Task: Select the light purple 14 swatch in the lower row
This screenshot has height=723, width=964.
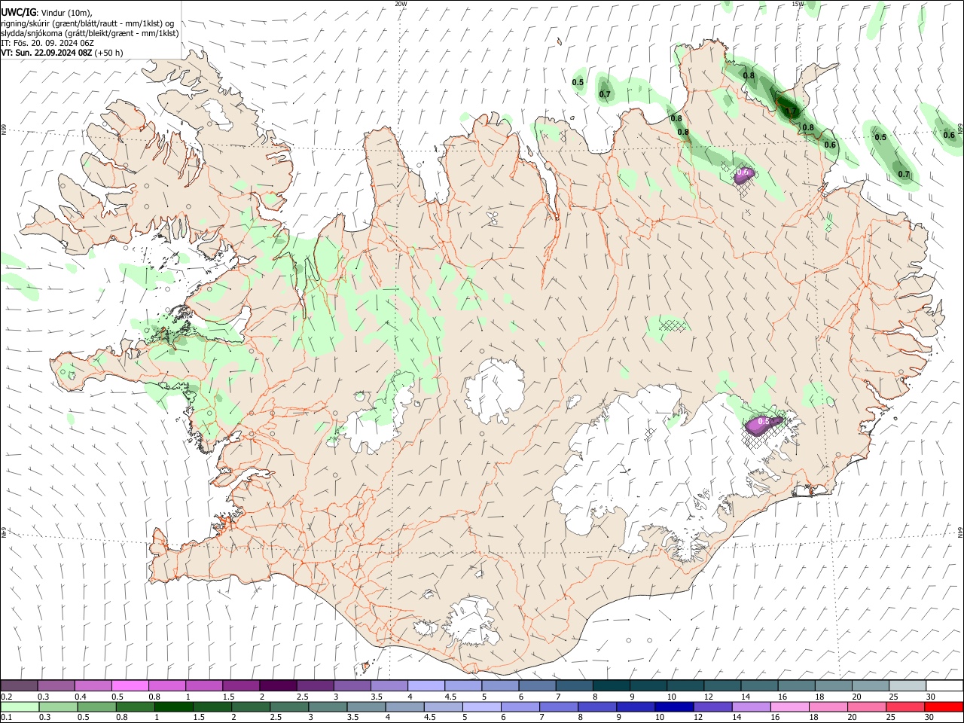Action: pos(751,707)
